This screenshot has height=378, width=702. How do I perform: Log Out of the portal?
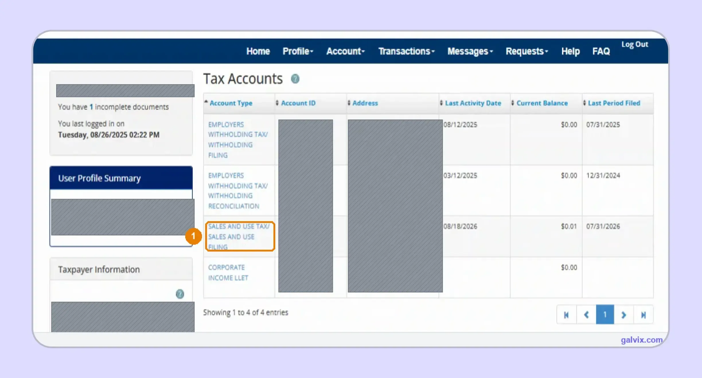point(635,44)
